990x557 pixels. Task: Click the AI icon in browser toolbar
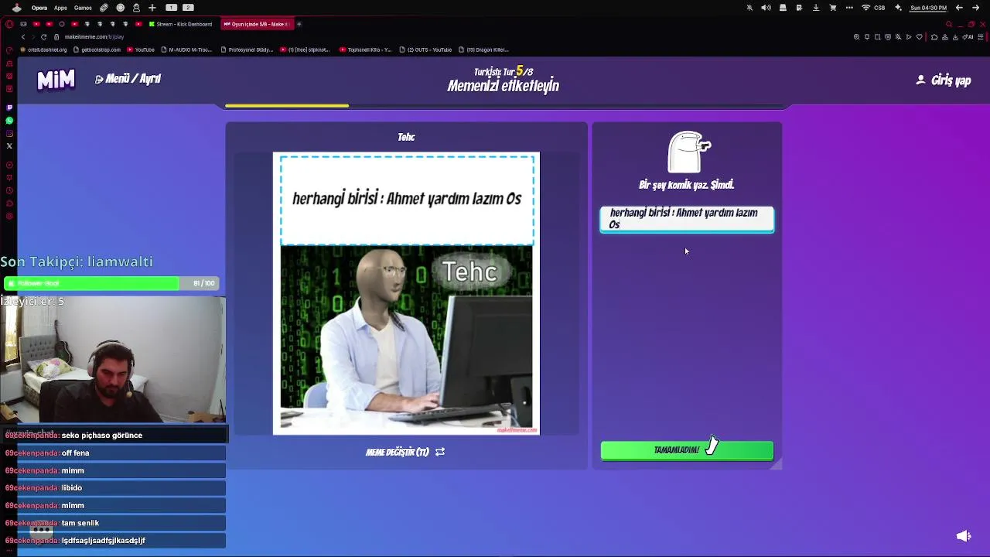click(969, 37)
